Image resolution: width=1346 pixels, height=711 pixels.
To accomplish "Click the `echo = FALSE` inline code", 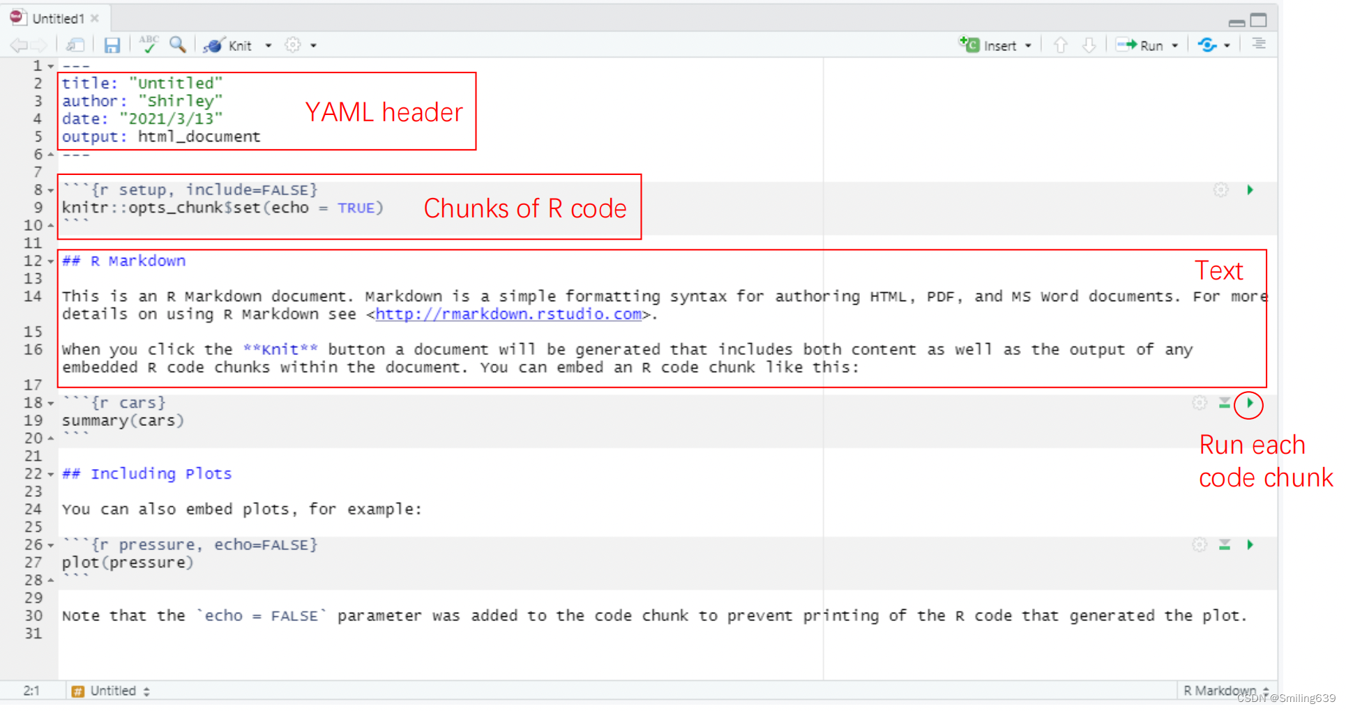I will tap(262, 616).
